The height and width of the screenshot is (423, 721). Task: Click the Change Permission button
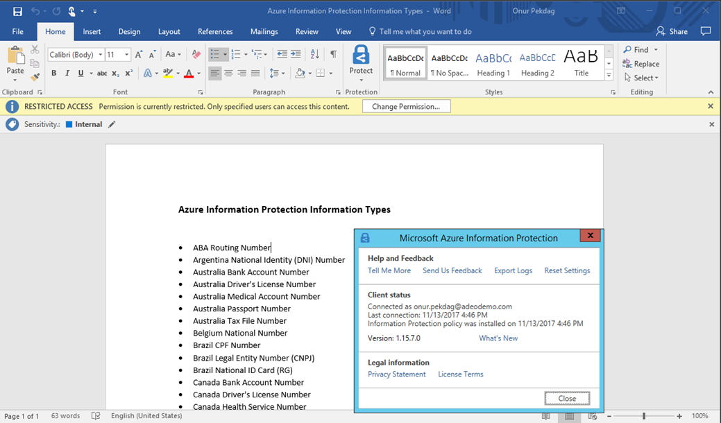click(406, 107)
